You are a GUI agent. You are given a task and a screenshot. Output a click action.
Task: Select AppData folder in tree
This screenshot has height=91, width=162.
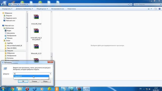point(9,43)
